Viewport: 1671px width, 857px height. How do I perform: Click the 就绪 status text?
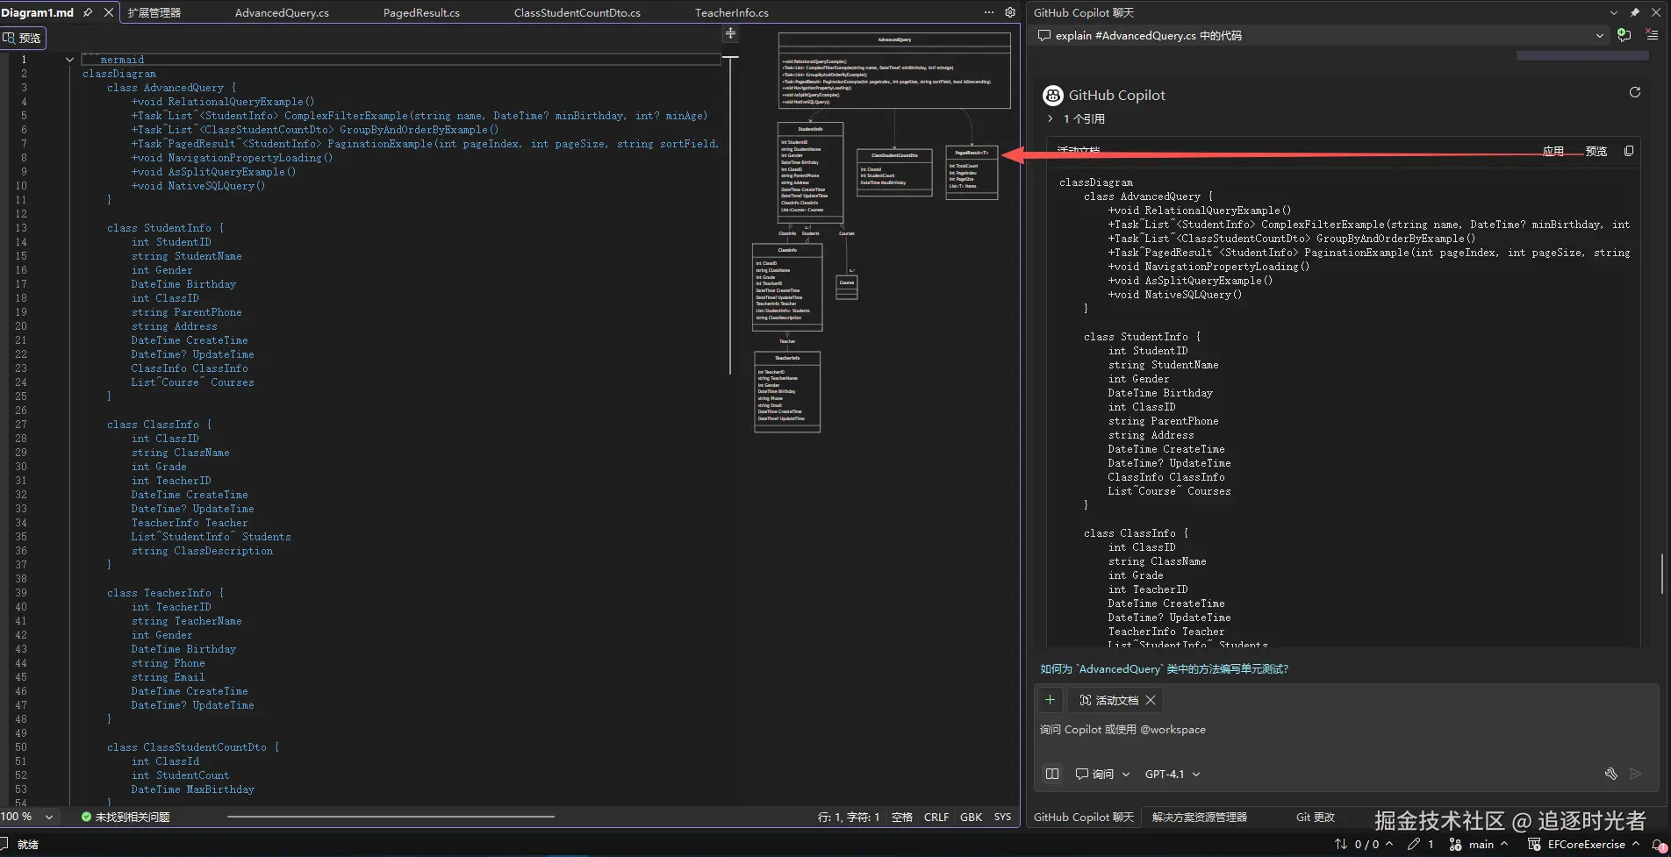28,845
